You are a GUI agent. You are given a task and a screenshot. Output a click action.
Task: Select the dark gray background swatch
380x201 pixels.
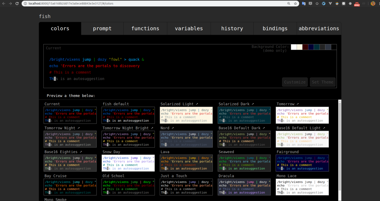(x=322, y=47)
